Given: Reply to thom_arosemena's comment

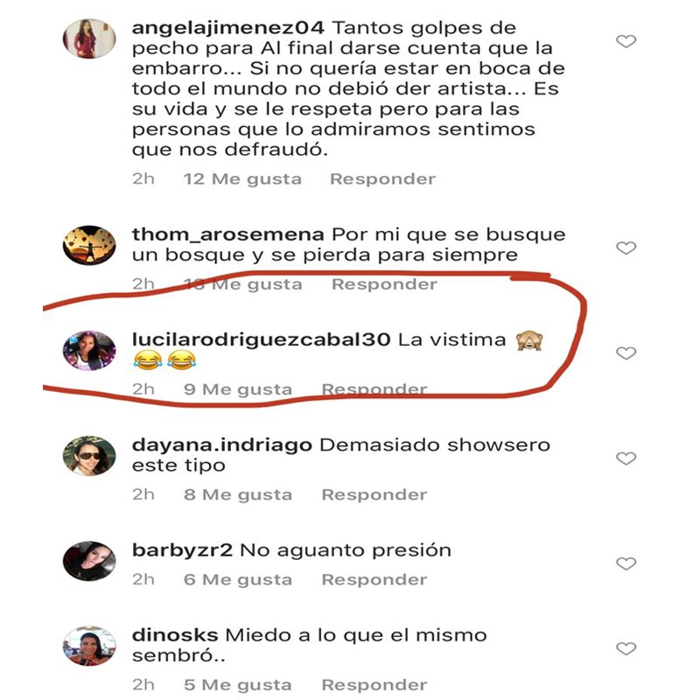Looking at the screenshot, I should pyautogui.click(x=384, y=284).
